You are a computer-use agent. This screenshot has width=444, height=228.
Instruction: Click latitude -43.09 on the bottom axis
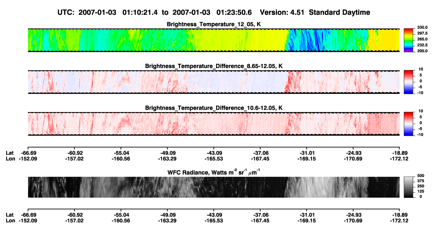214,215
